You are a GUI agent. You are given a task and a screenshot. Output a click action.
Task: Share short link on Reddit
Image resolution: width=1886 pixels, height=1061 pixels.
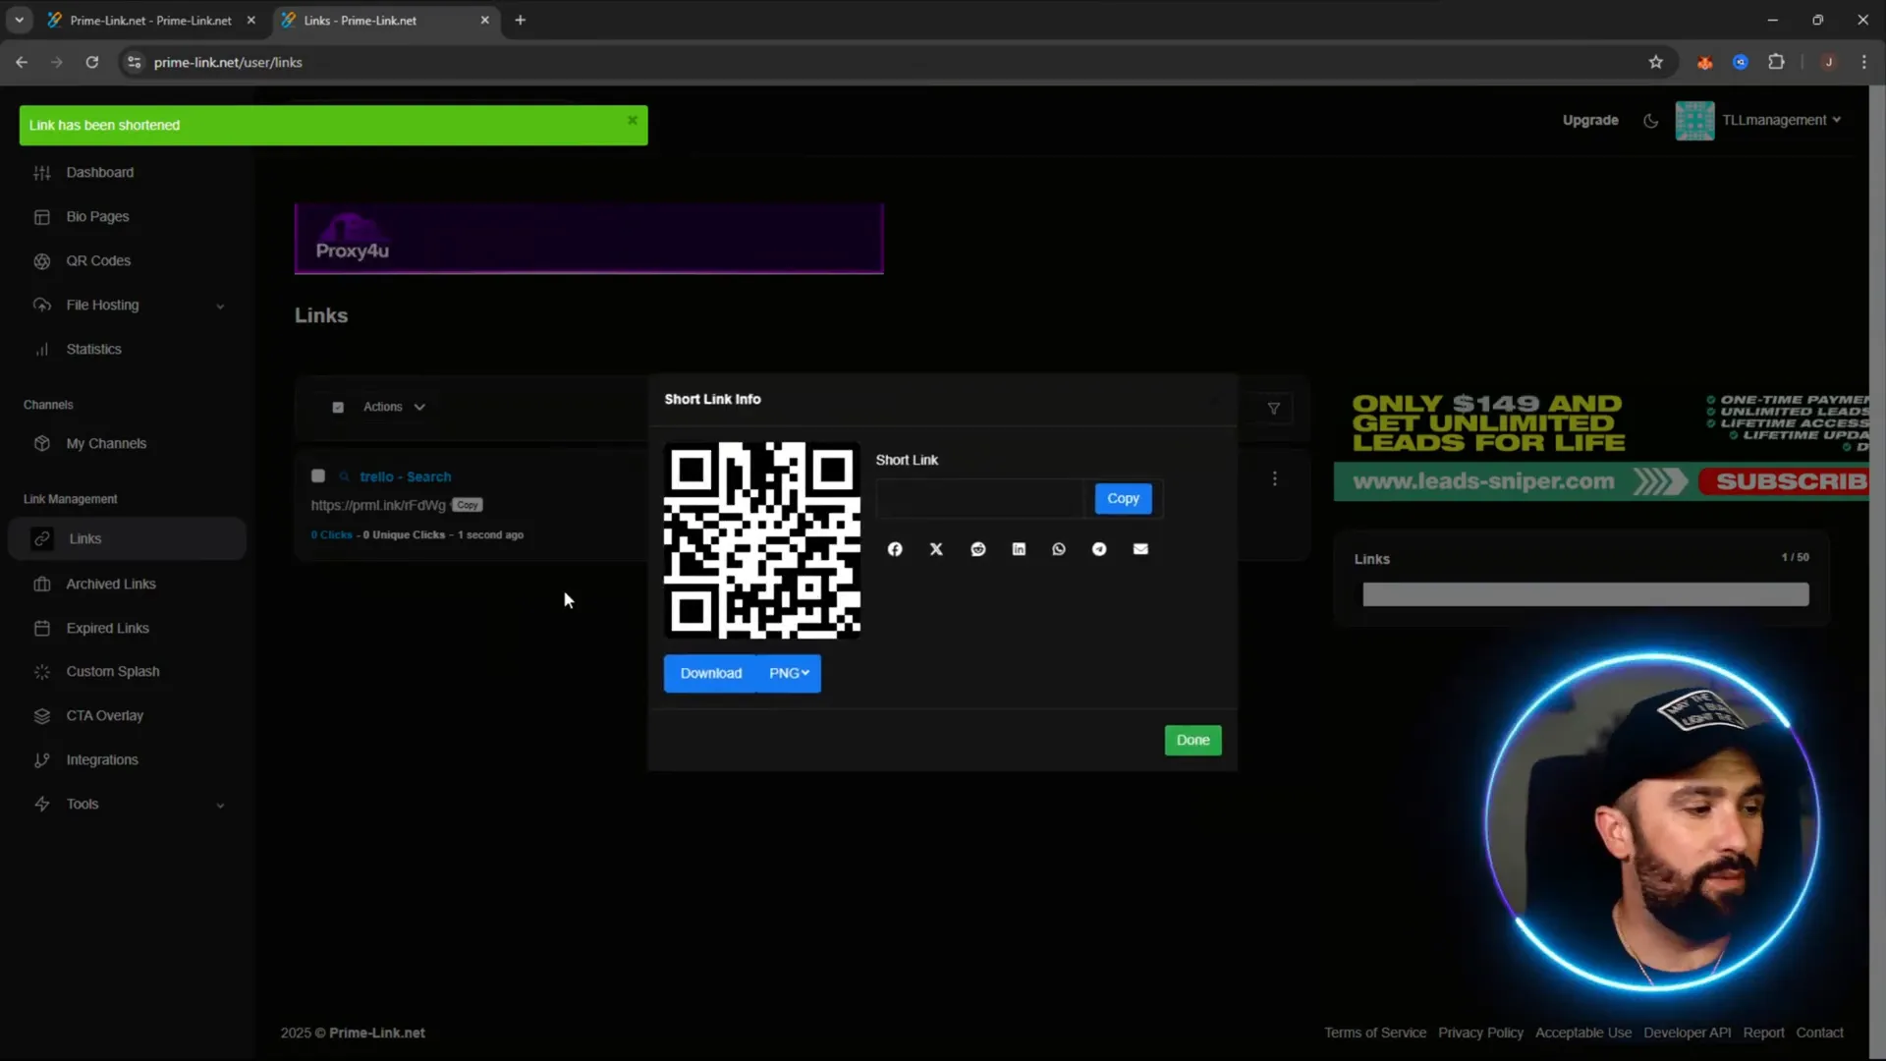point(978,549)
